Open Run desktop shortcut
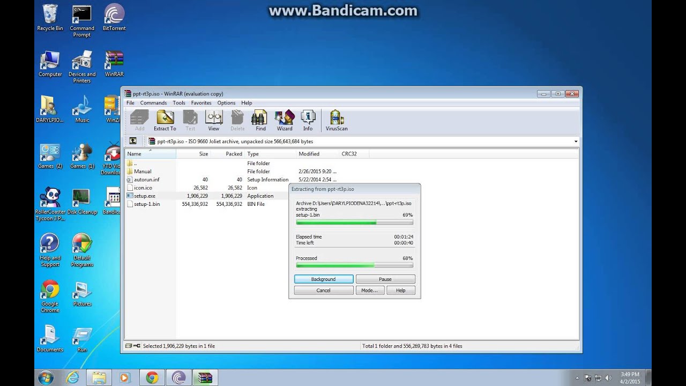 (82, 339)
